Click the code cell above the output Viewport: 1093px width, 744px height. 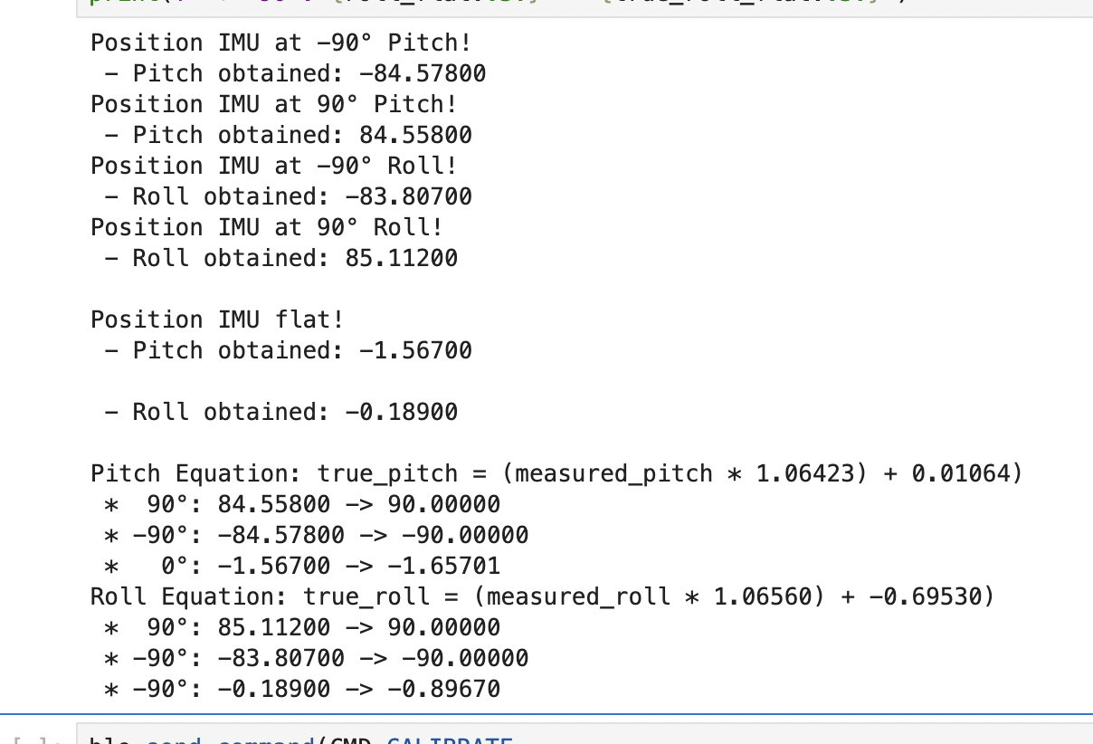pos(585,6)
